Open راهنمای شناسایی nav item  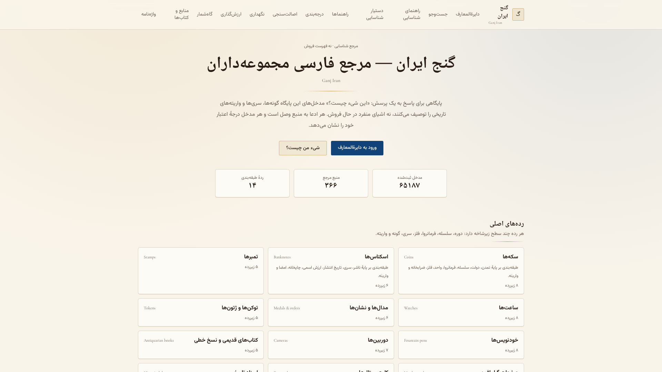click(x=412, y=14)
